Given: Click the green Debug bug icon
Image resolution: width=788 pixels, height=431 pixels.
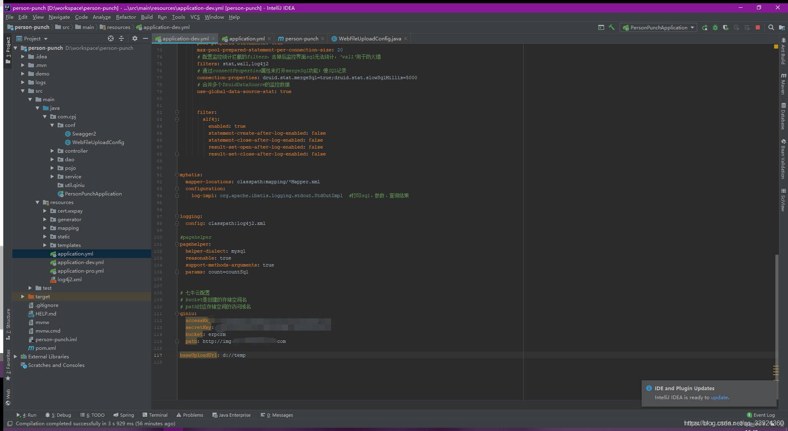Looking at the screenshot, I should point(715,27).
